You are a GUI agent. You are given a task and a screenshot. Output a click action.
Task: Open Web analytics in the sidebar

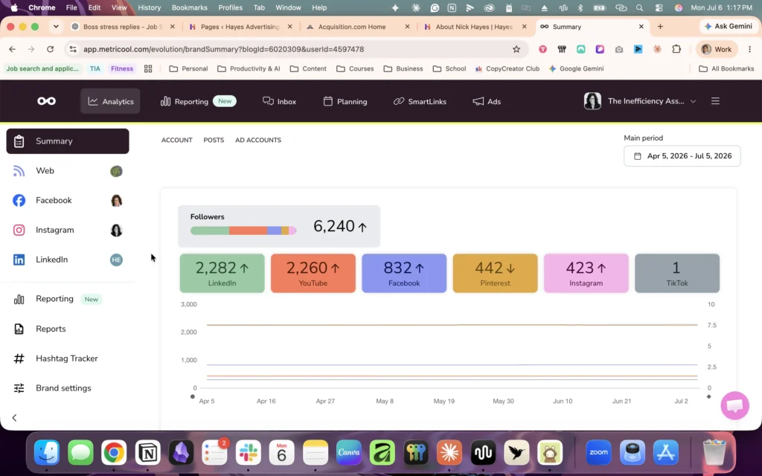(68, 170)
